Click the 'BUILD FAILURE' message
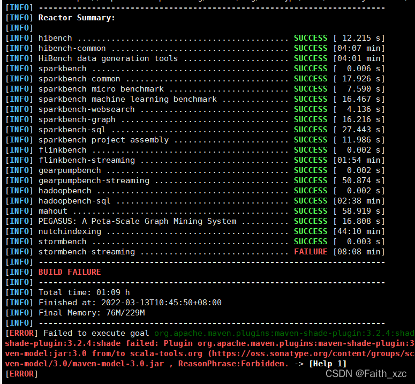415x384 pixels. [70, 272]
